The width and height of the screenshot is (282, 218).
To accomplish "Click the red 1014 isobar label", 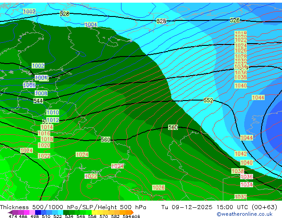I will (47, 127).
